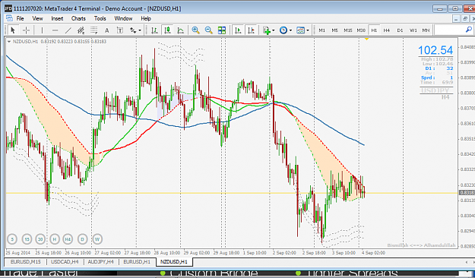The image size is (475, 278).
Task: Select the Fibonacci retracement tool
Action: pos(94,30)
